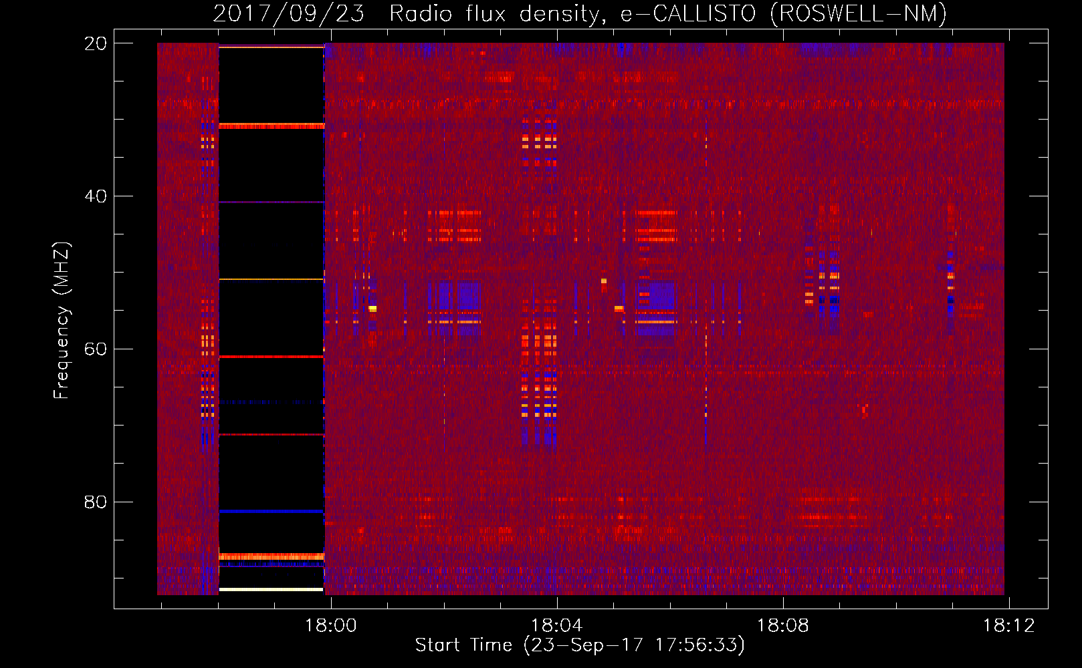Click the 18:04 time tick label
This screenshot has width=1082, height=668.
[556, 625]
